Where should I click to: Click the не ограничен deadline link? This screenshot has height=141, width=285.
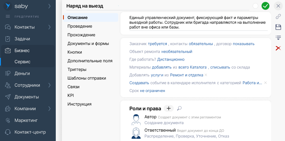coord(153,91)
